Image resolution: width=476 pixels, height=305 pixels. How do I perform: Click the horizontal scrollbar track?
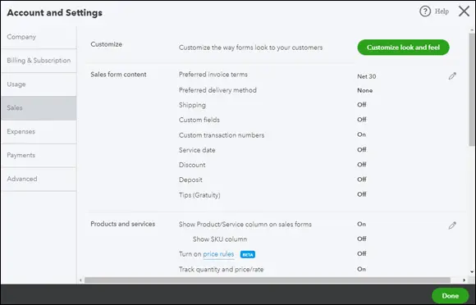click(268, 280)
